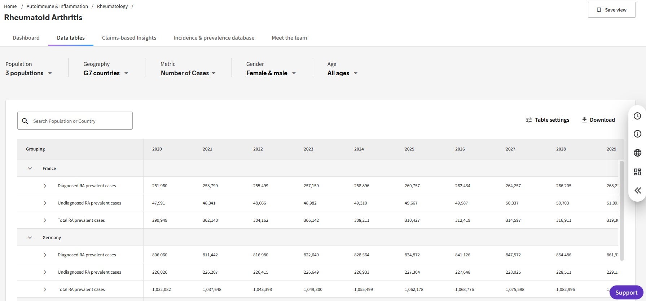
Task: Click the 2025 column header
Action: 409,149
